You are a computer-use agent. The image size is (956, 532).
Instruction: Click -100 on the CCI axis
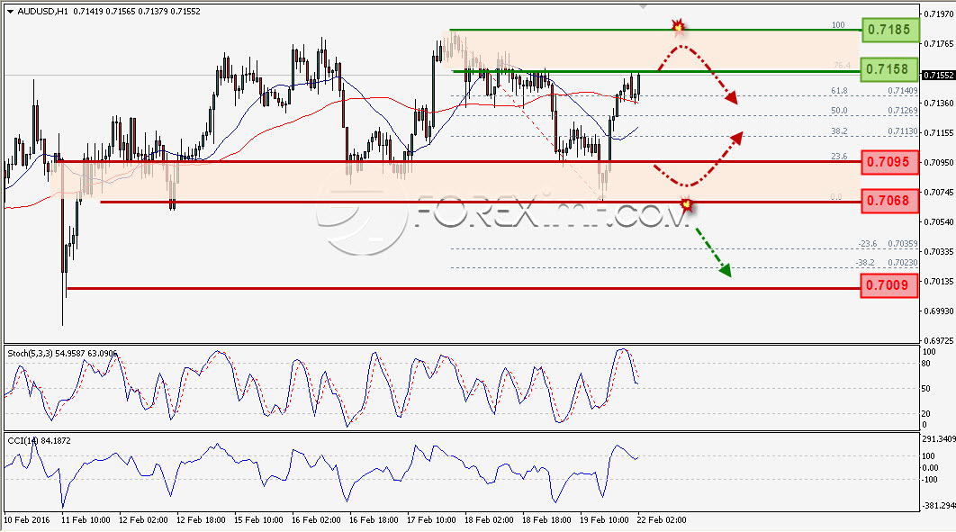[x=929, y=480]
